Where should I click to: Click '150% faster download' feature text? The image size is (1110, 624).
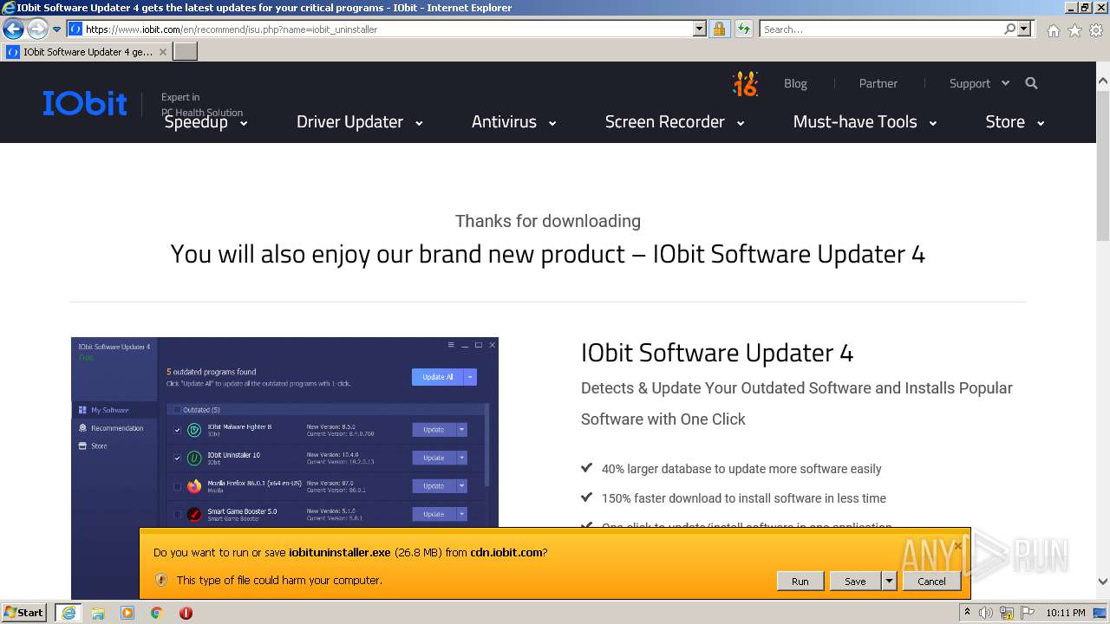pyautogui.click(x=744, y=498)
